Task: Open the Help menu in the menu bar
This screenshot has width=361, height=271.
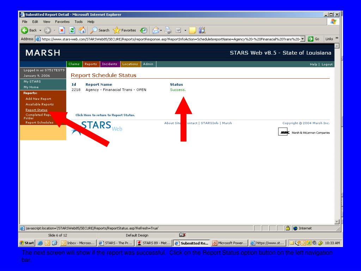Action: coord(91,22)
